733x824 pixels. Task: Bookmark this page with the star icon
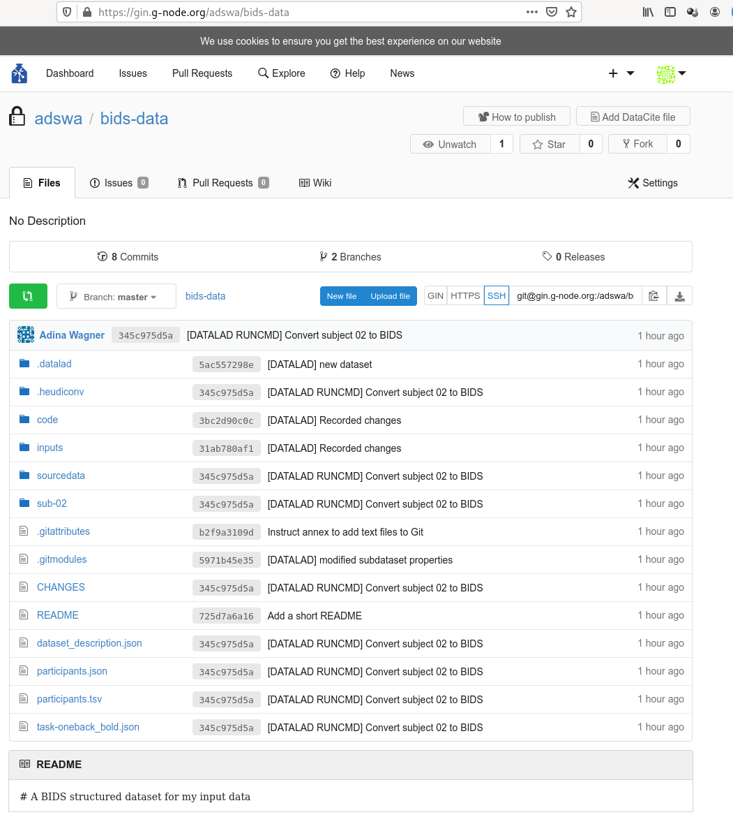pos(571,12)
